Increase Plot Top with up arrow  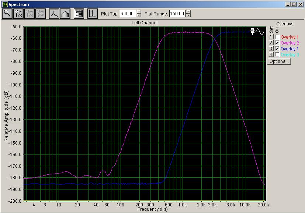(139, 12)
